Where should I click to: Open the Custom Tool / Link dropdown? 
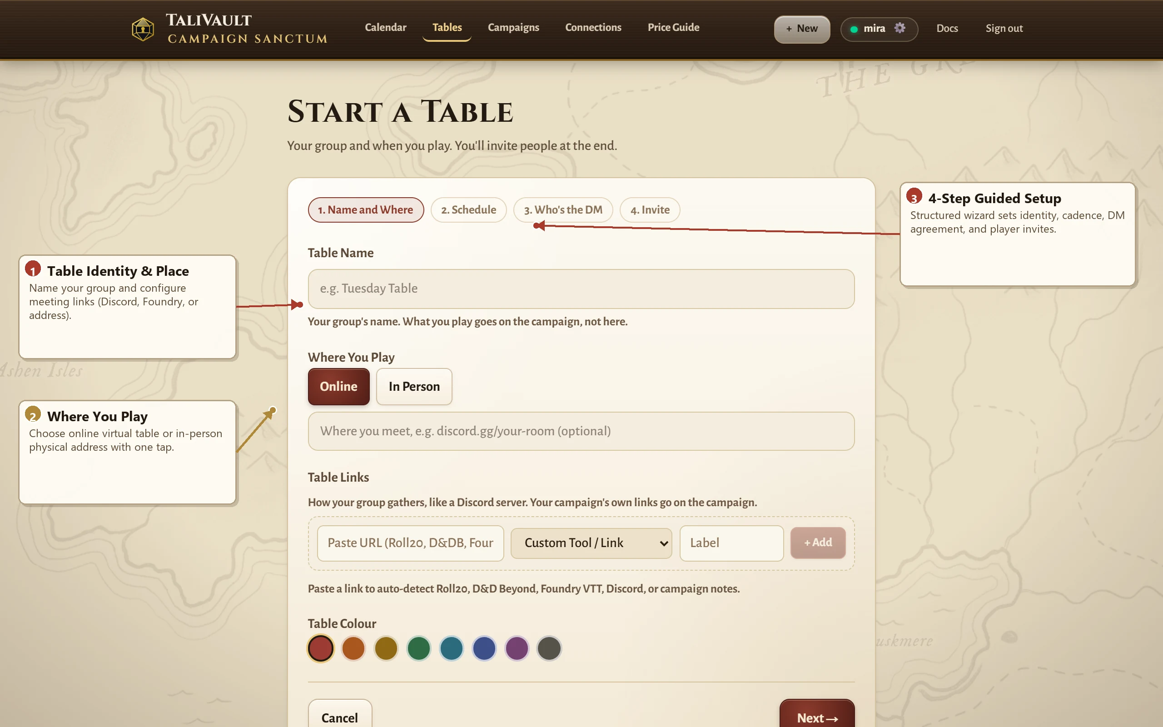click(591, 543)
